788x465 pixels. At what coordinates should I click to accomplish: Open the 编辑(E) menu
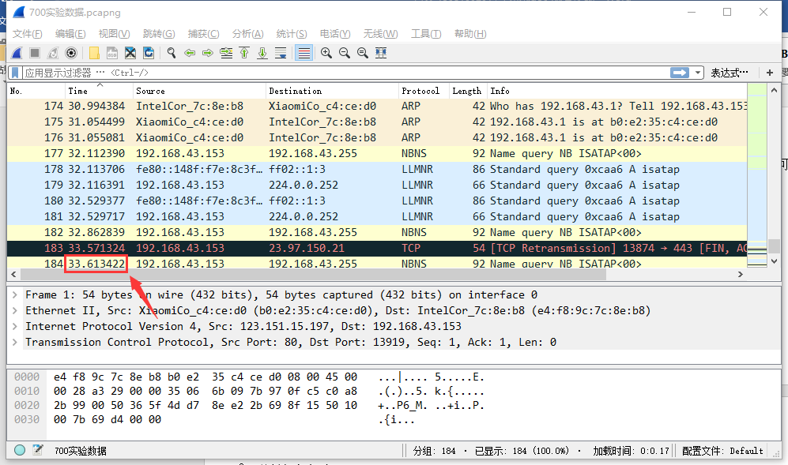tap(70, 34)
